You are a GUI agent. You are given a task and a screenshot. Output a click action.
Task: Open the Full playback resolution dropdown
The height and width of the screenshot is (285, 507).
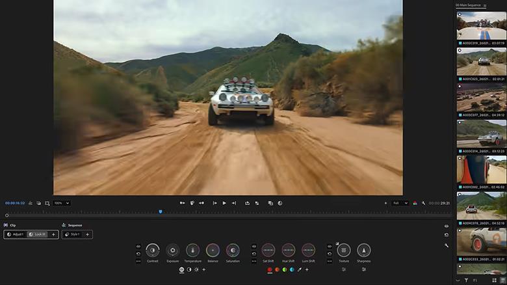(x=400, y=203)
